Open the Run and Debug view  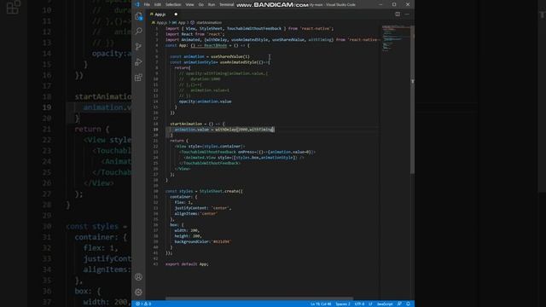pos(138,62)
